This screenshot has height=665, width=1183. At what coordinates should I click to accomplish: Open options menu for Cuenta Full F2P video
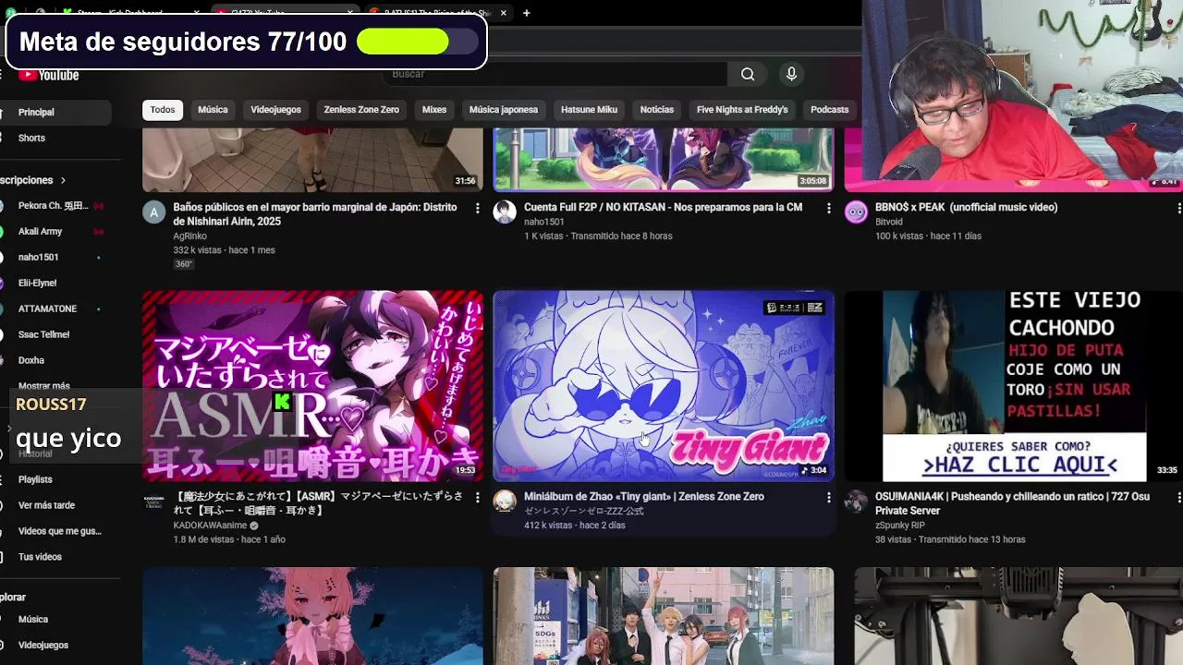[x=828, y=209]
